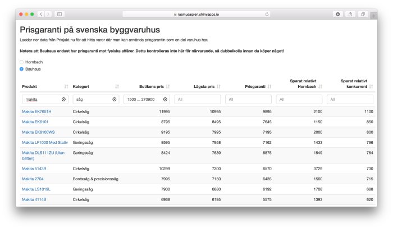Click the Kategori filter field containing såg

click(96, 100)
